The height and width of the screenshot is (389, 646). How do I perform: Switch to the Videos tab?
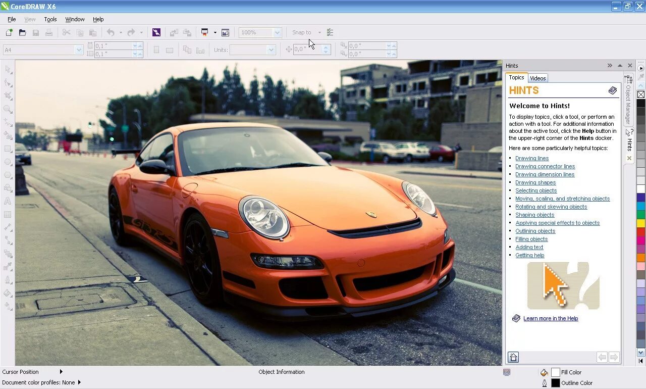point(538,78)
